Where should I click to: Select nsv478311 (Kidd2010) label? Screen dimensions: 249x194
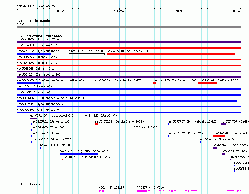click(x=57, y=145)
